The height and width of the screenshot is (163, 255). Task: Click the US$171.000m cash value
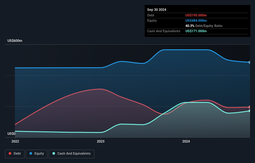(x=196, y=31)
